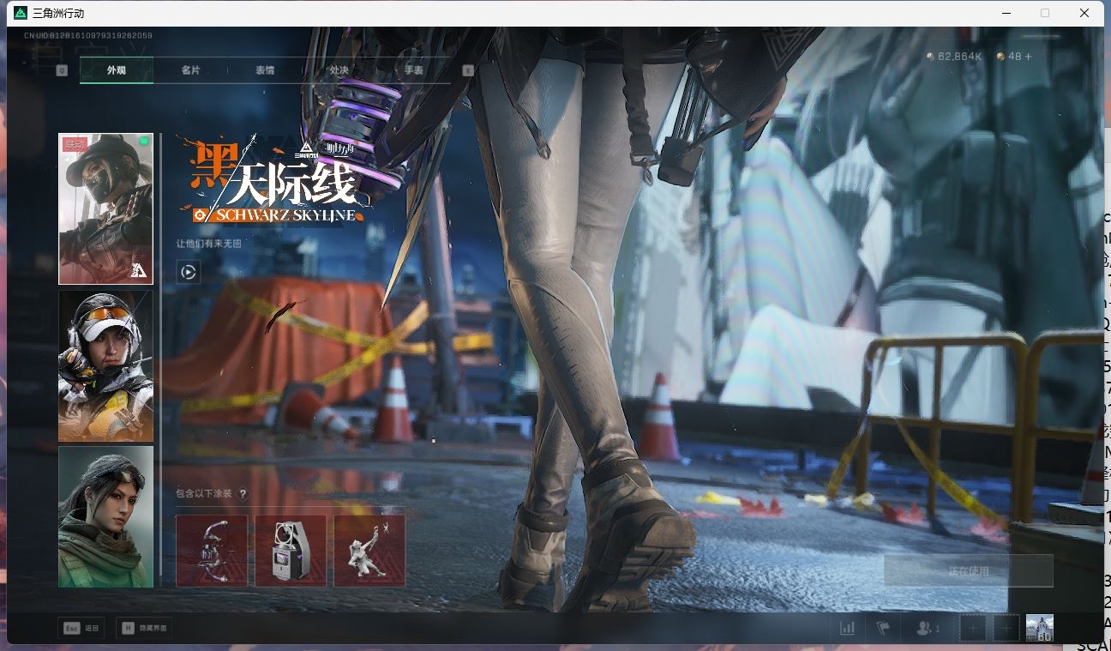
Task: Click the Q previous-tab key icon
Action: coord(62,70)
